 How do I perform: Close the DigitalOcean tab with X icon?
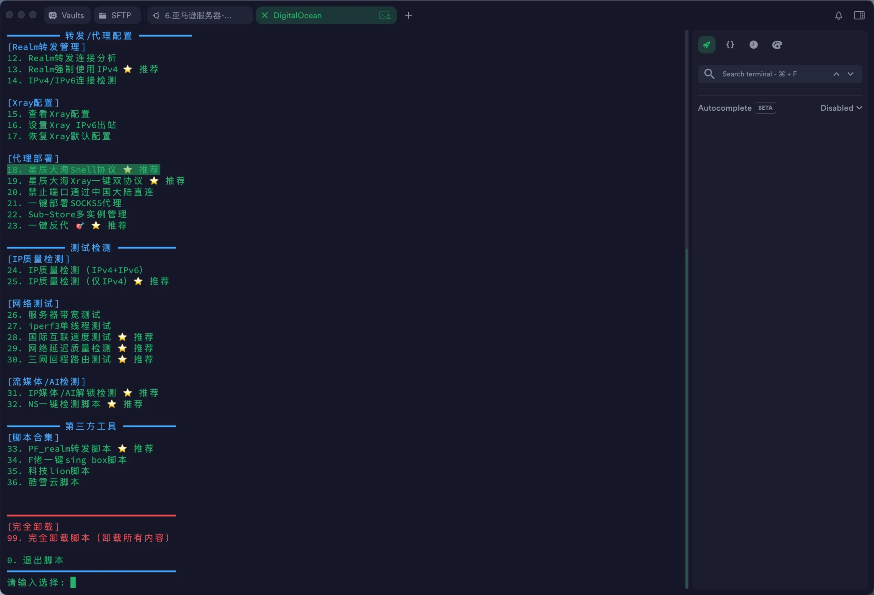point(265,15)
